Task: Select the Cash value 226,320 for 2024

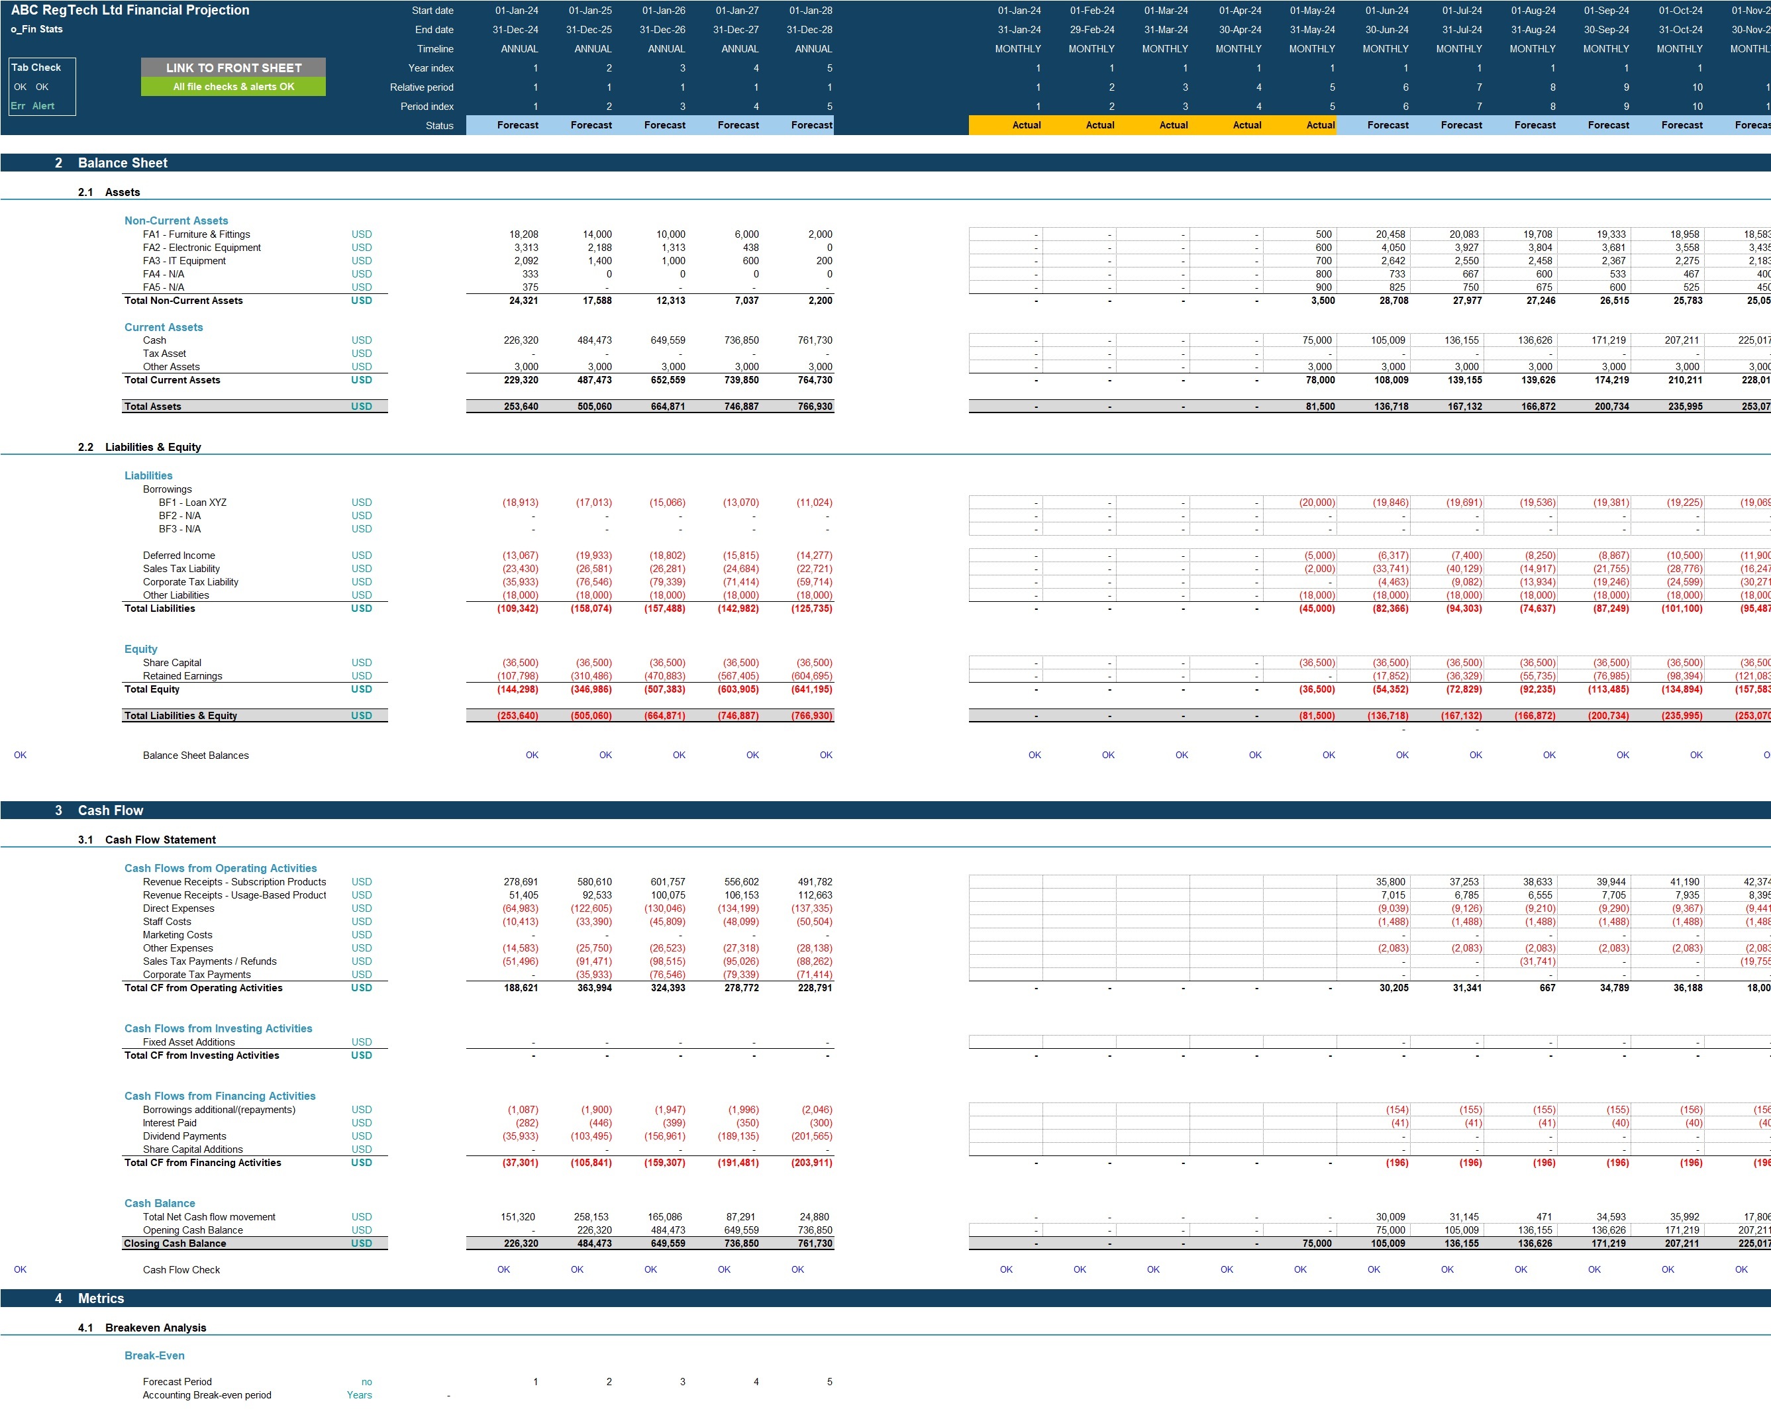Action: [x=521, y=340]
